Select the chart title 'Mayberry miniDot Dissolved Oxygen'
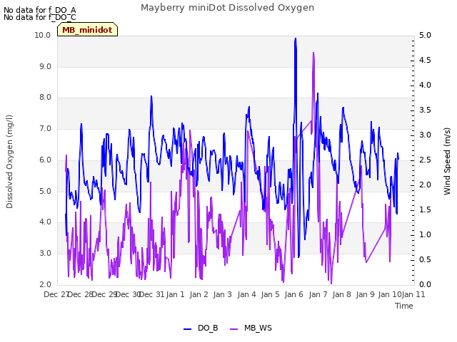The width and height of the screenshot is (457, 342). click(x=227, y=8)
